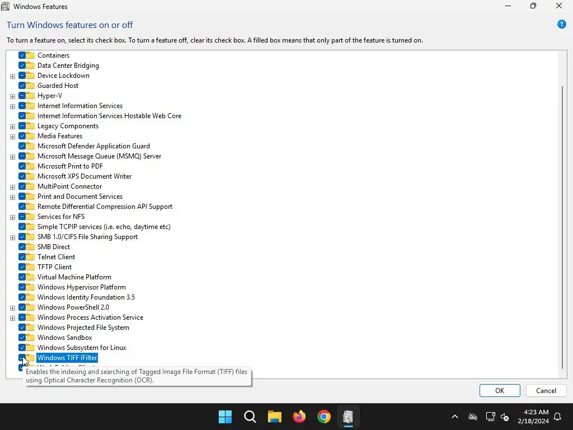Uncheck the Simple TCPIP services checkbox

point(22,227)
